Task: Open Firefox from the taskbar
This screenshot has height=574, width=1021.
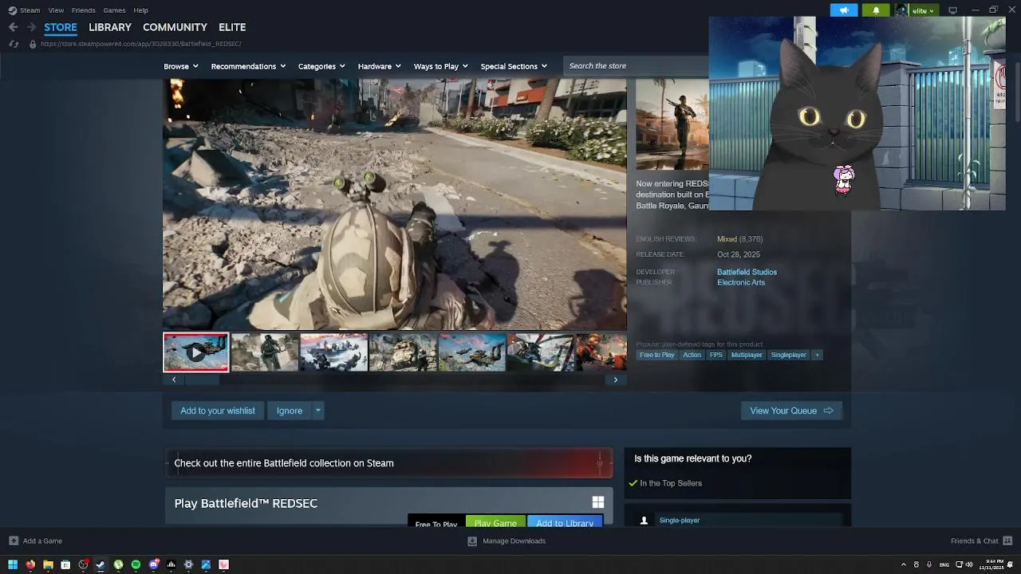Action: (x=30, y=564)
